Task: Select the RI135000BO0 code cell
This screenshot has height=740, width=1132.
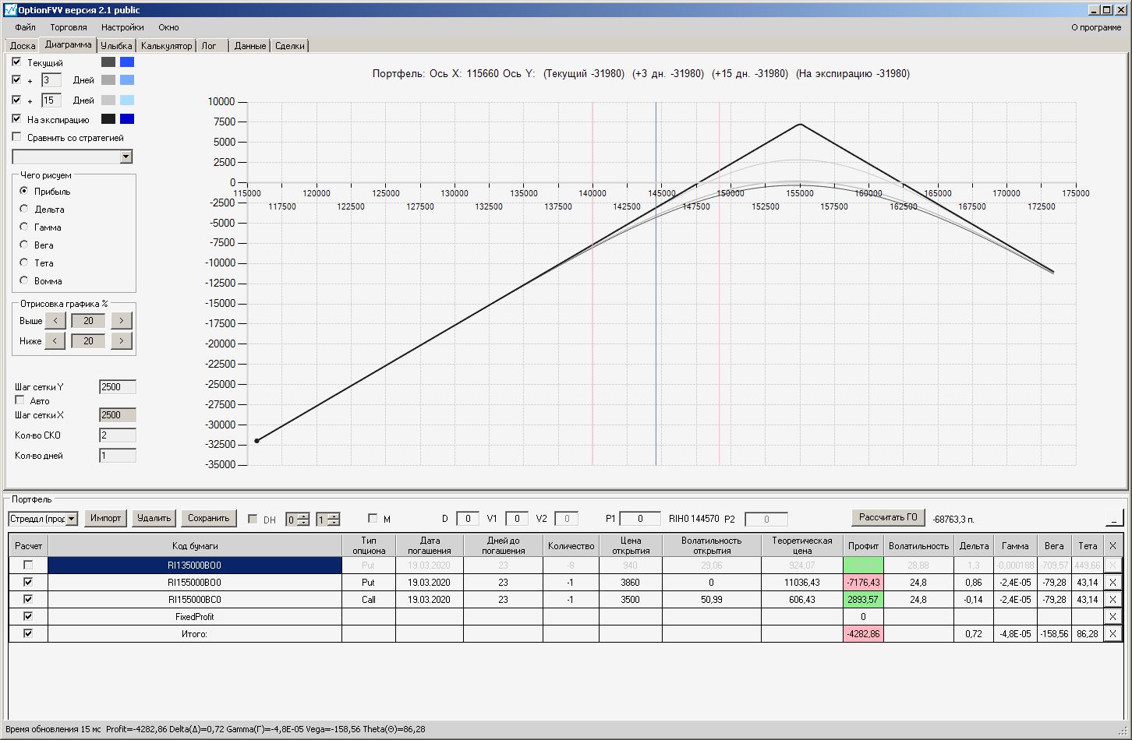Action: [x=195, y=565]
